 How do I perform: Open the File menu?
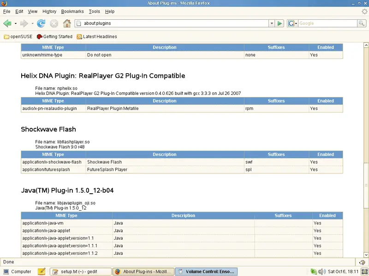(6, 11)
